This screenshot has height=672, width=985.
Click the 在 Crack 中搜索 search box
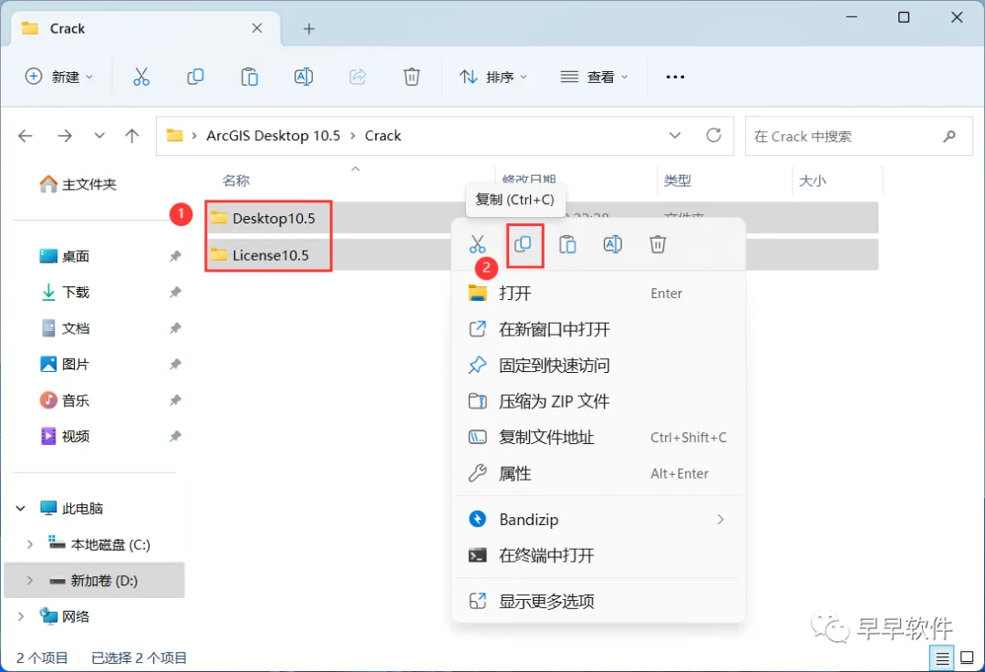(x=859, y=136)
